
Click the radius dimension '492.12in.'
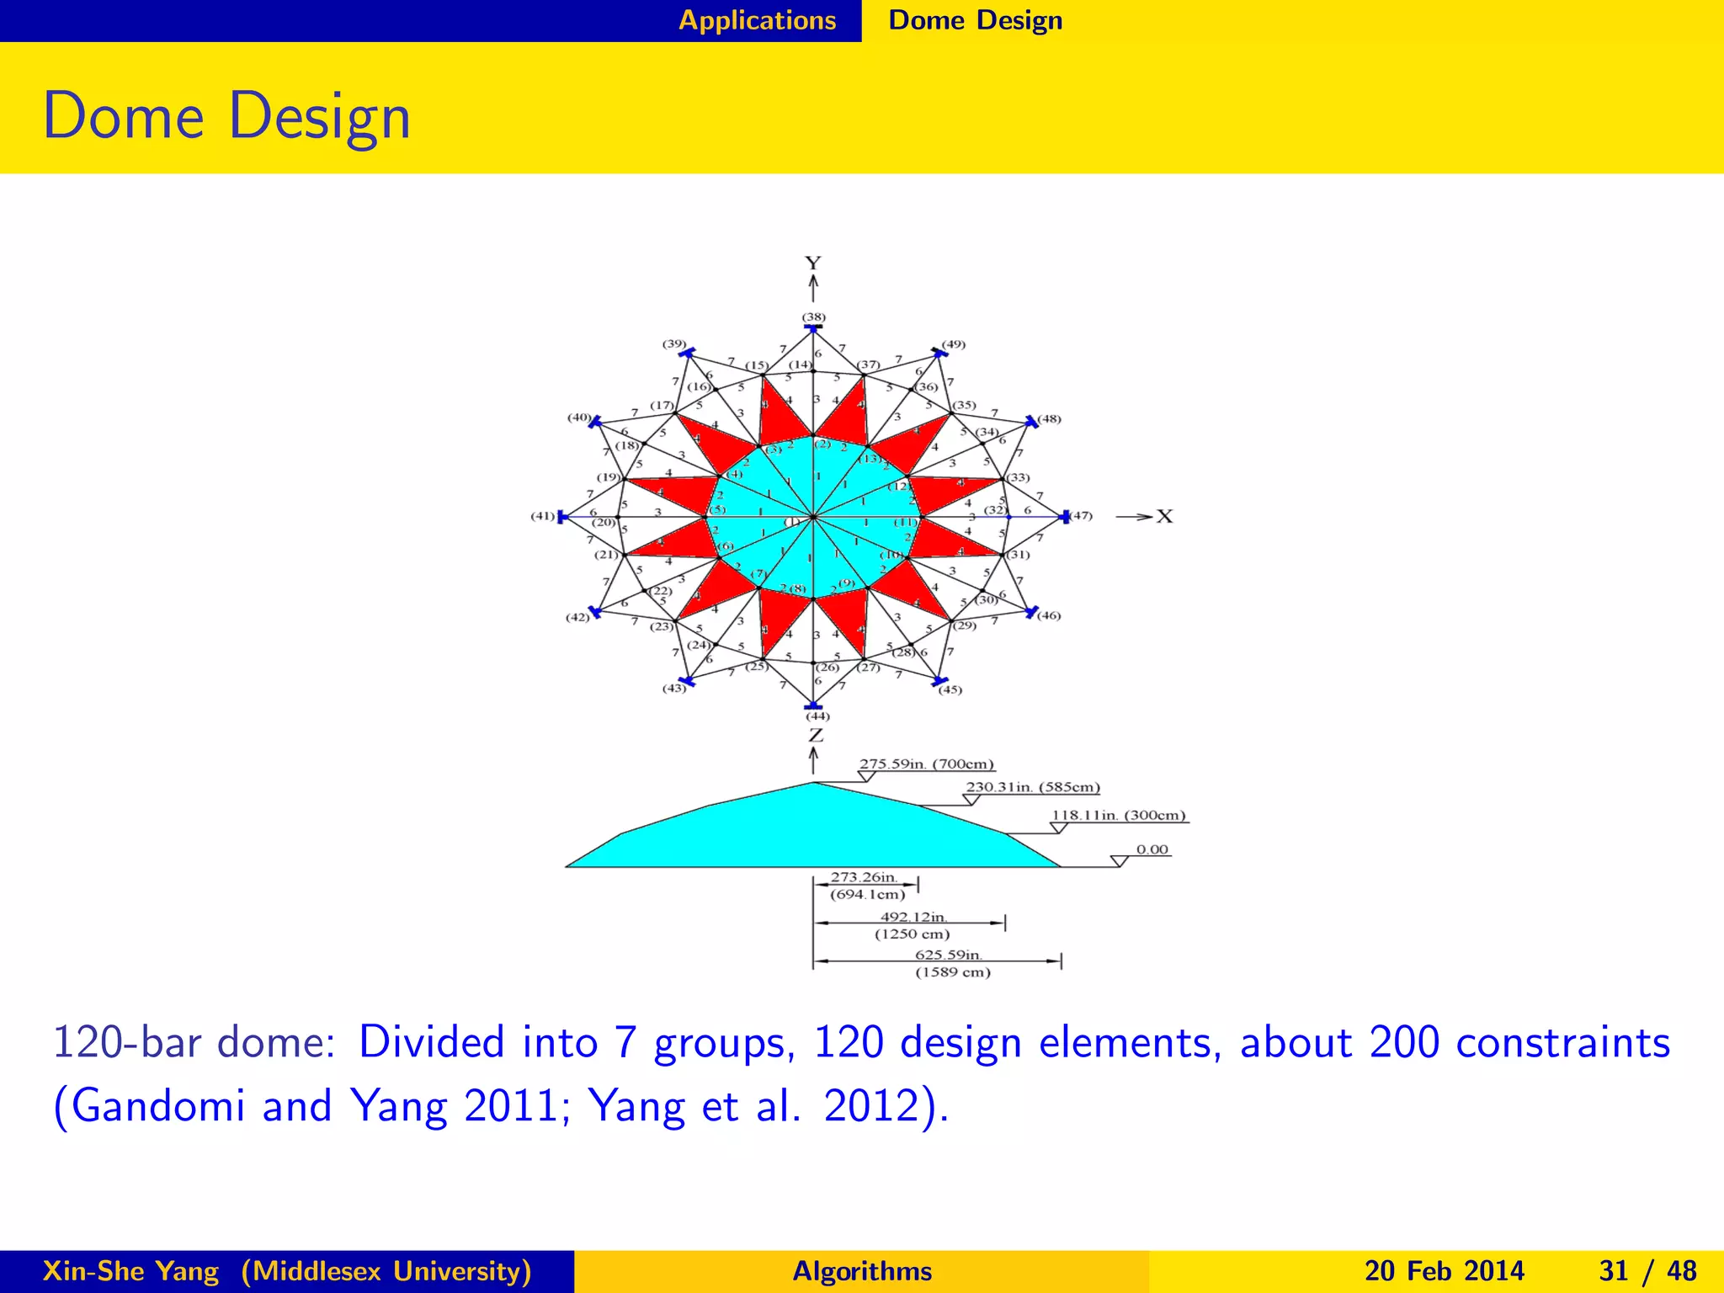[x=914, y=917]
